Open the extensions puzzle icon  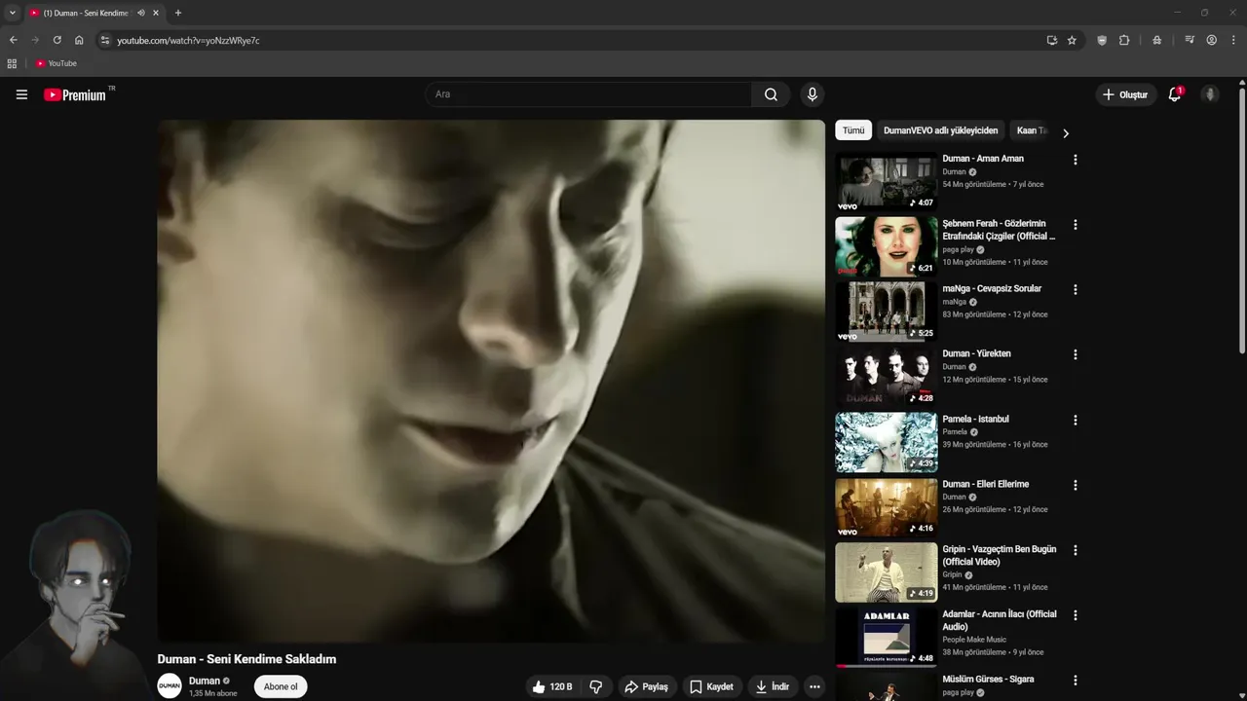[x=1124, y=40]
